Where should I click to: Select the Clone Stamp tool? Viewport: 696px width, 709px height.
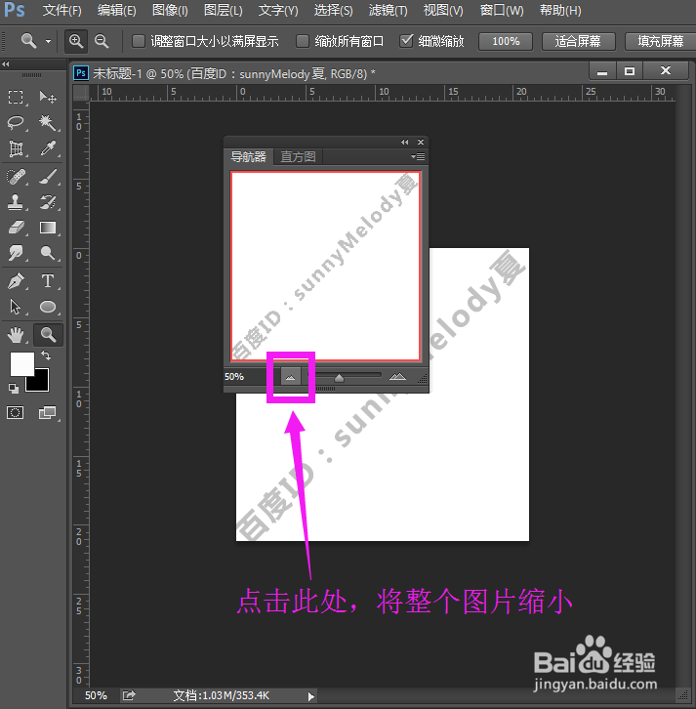click(x=16, y=202)
